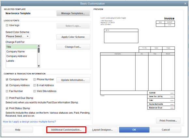Open the Layout Designer
Viewport: 189px width, 138px height.
pyautogui.click(x=103, y=130)
